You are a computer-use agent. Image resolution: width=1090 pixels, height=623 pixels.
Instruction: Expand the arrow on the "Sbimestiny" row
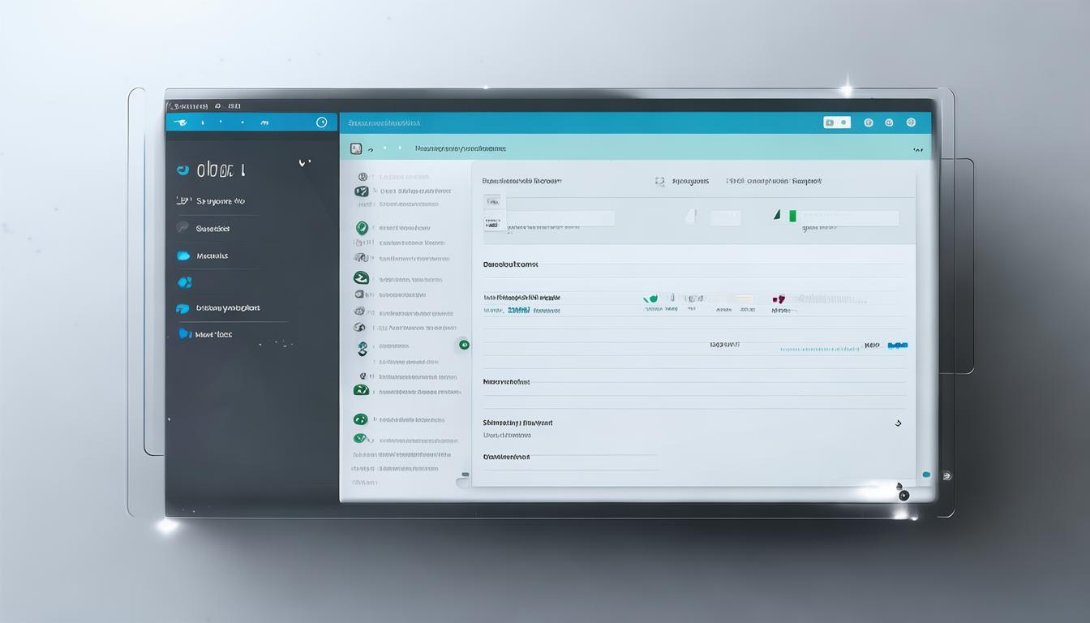click(898, 423)
